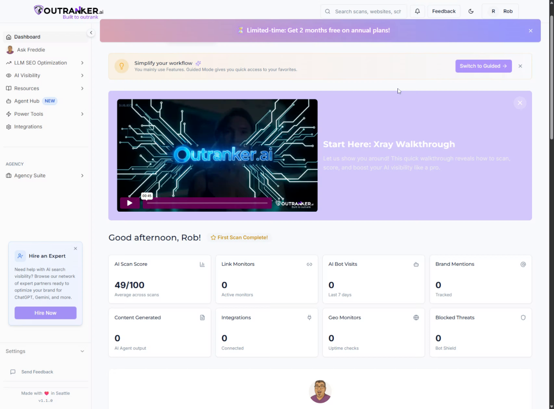Click the hourglass icon in the promo banner
554x409 pixels.
point(240,30)
